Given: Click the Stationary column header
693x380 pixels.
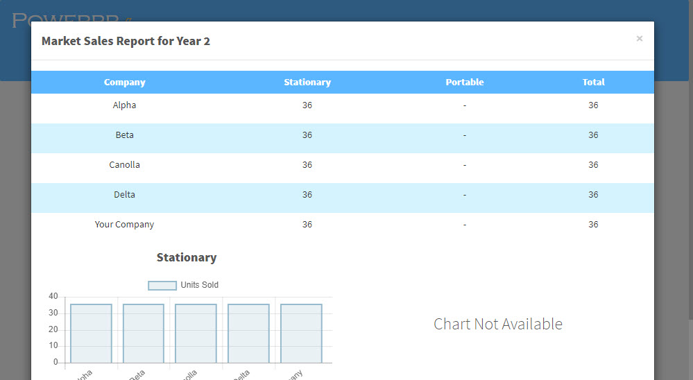Looking at the screenshot, I should point(307,83).
